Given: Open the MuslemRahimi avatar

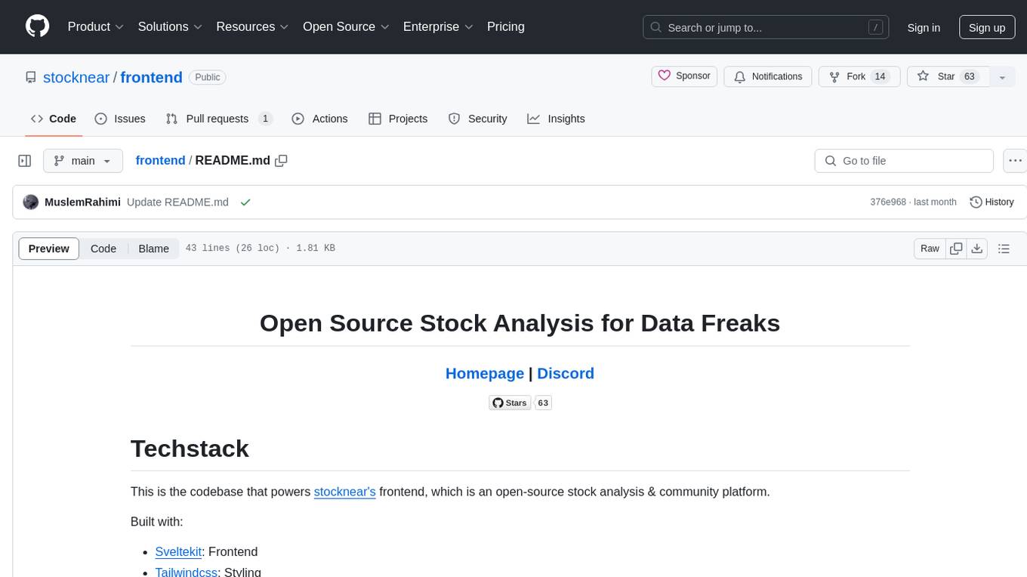Looking at the screenshot, I should tap(31, 202).
